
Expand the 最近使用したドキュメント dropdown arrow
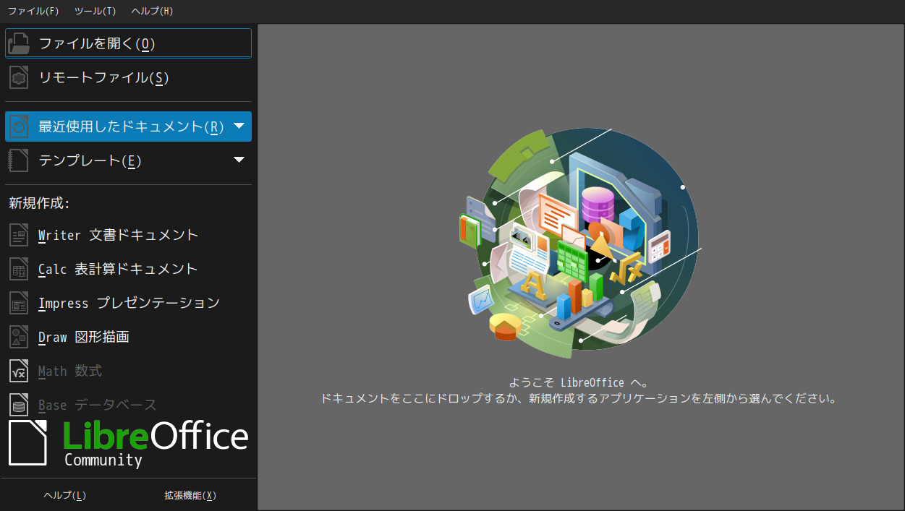(239, 126)
